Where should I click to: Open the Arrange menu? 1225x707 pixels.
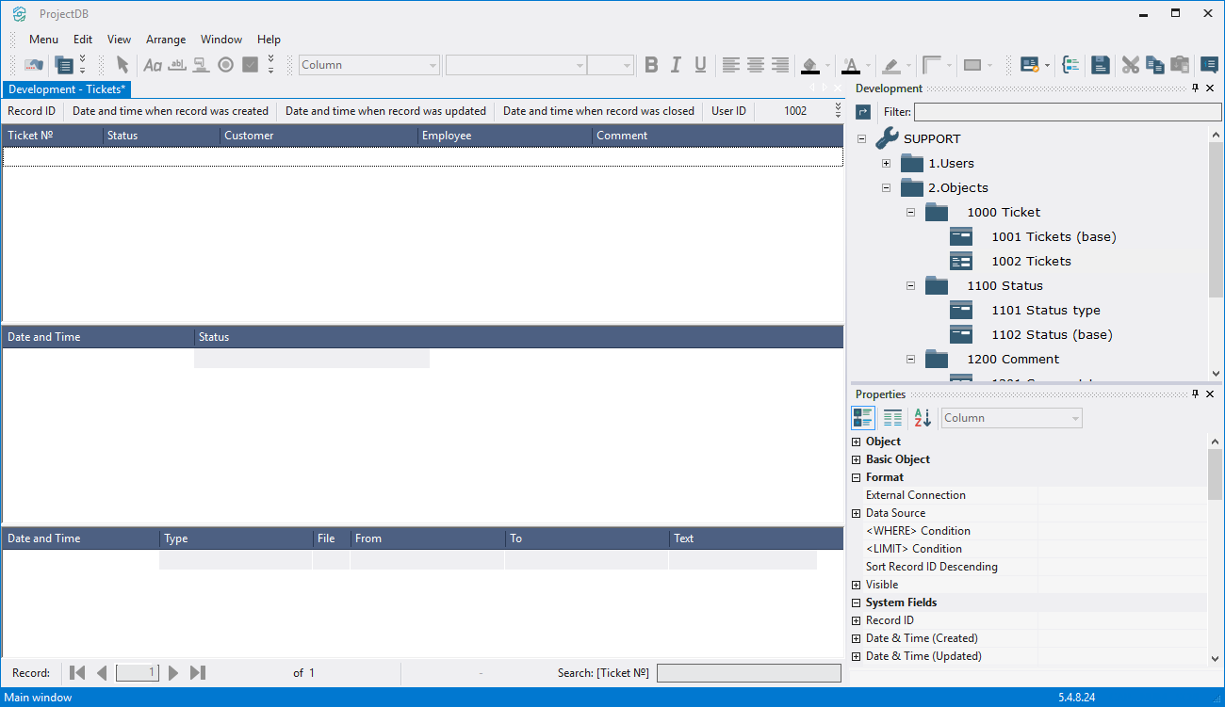point(166,40)
